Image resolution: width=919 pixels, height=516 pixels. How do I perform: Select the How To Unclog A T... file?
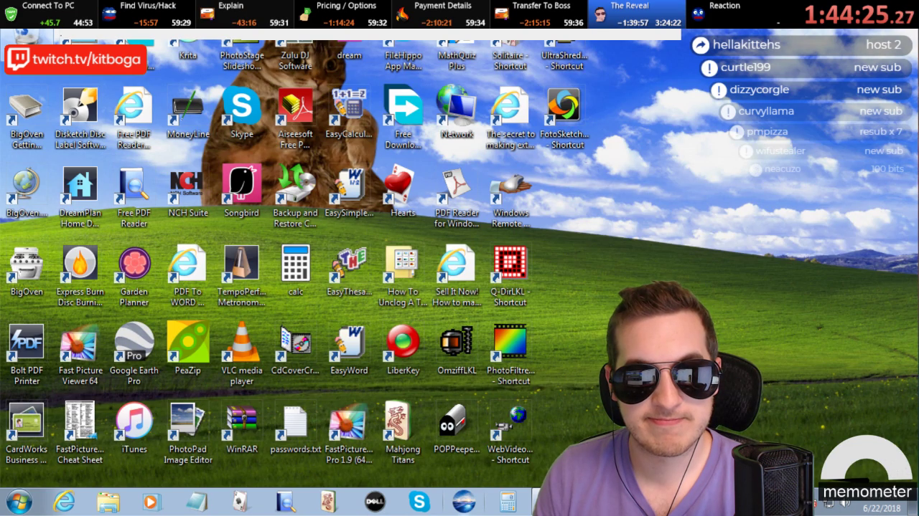403,276
